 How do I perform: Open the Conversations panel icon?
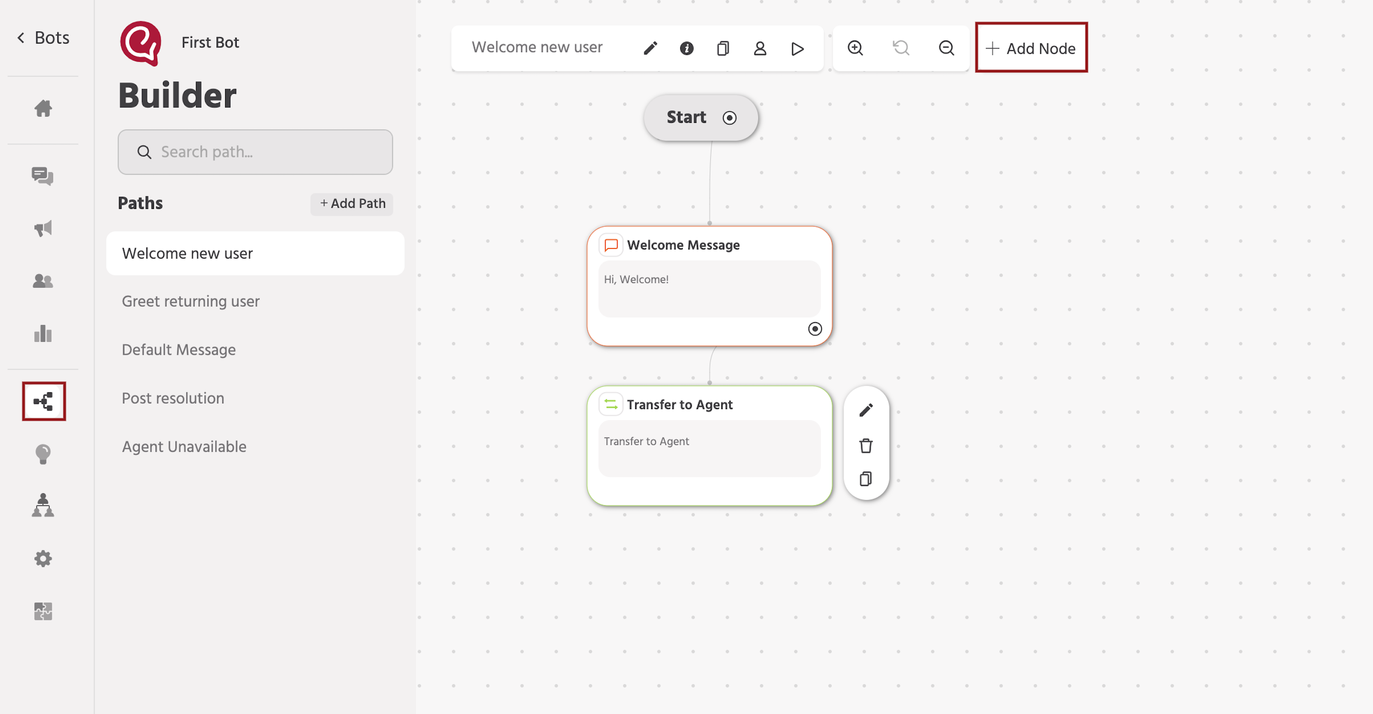coord(43,176)
